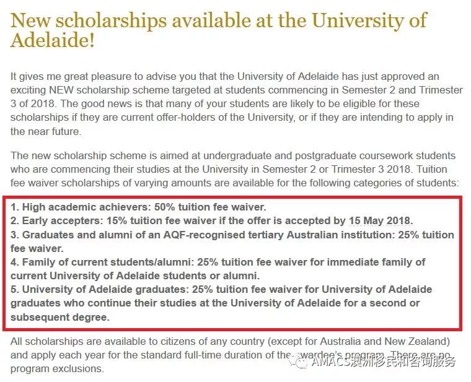
Task: Click the underlined 15 May 2018 date
Action: click(379, 220)
